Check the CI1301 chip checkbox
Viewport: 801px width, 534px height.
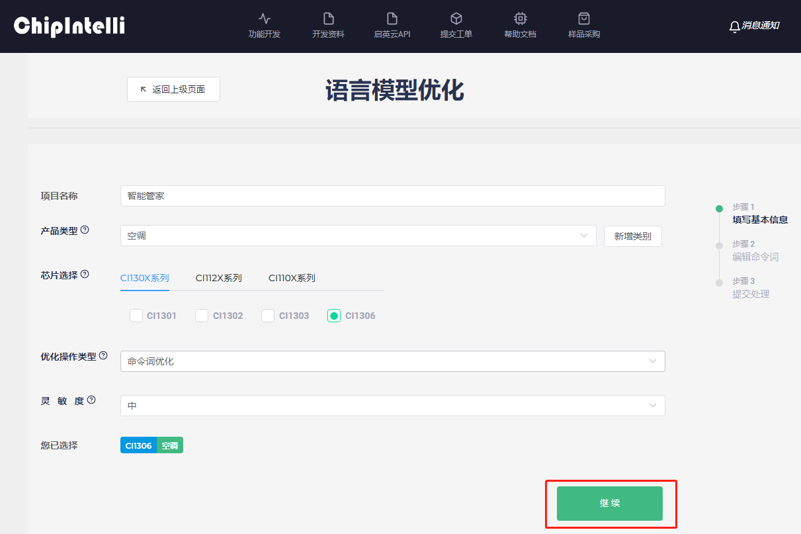pyautogui.click(x=136, y=316)
